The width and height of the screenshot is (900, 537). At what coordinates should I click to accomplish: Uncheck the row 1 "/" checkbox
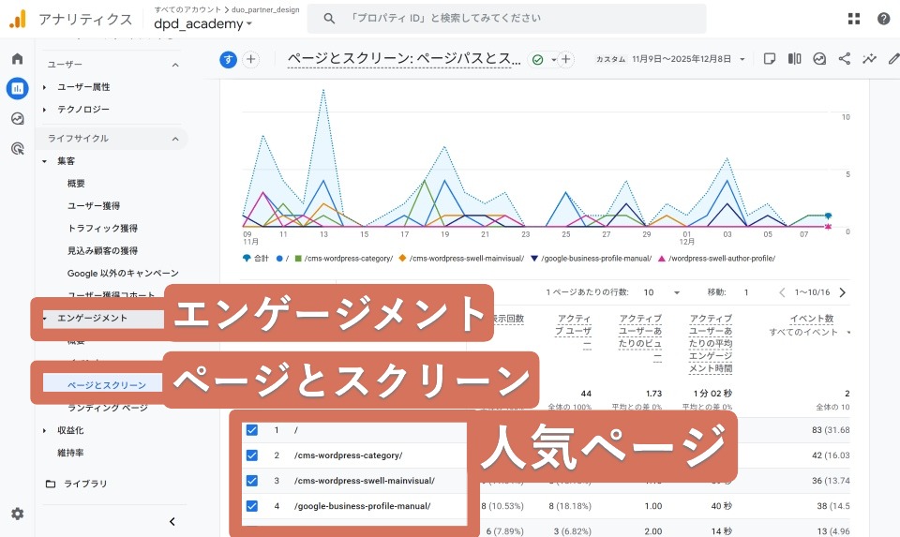click(251, 430)
